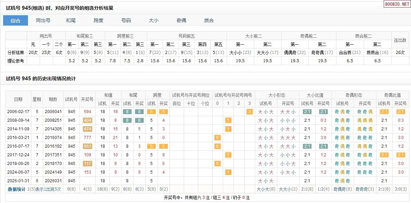Select issue number 2026031
This screenshot has width=411, height=203.
pos(53,181)
